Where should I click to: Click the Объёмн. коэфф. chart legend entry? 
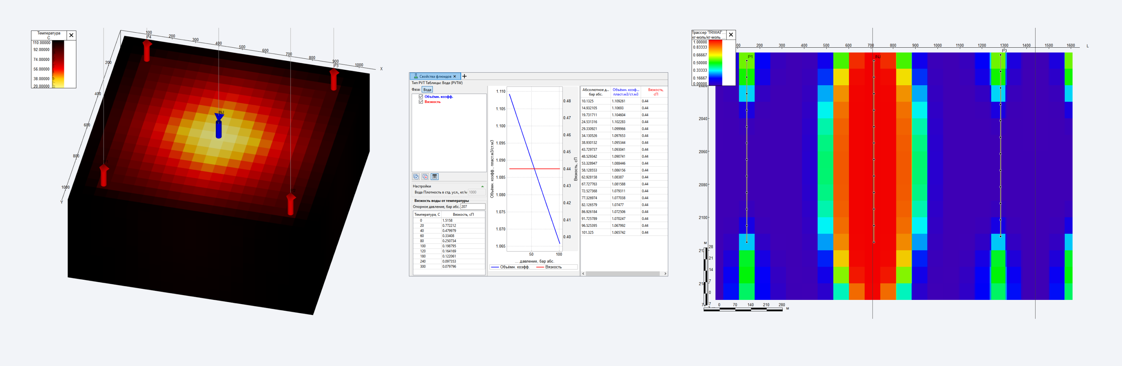pos(510,267)
